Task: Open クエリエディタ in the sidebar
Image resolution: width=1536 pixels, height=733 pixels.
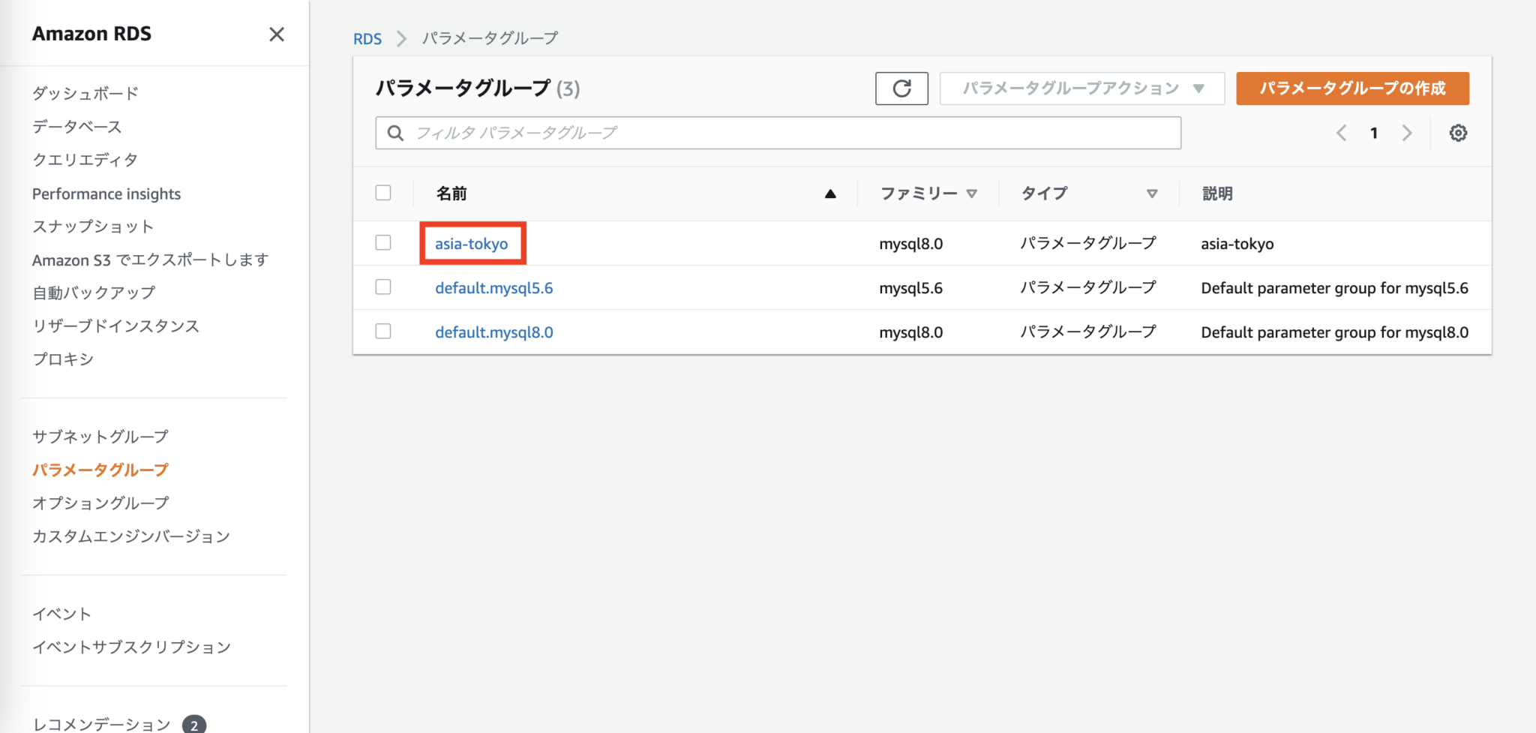Action: click(x=85, y=159)
